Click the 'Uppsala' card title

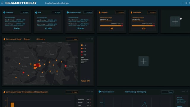[104, 12]
